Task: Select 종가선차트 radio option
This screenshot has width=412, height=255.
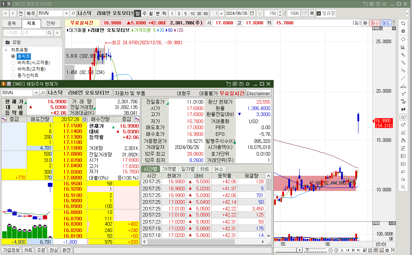Action: (13, 75)
